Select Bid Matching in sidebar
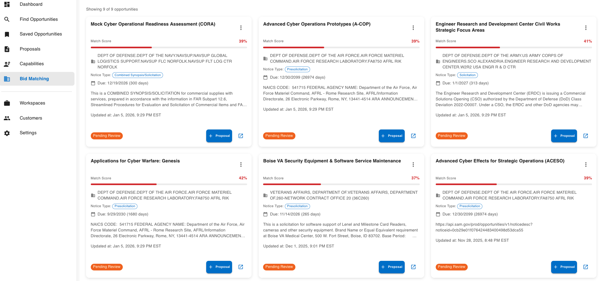The image size is (601, 281). click(34, 79)
